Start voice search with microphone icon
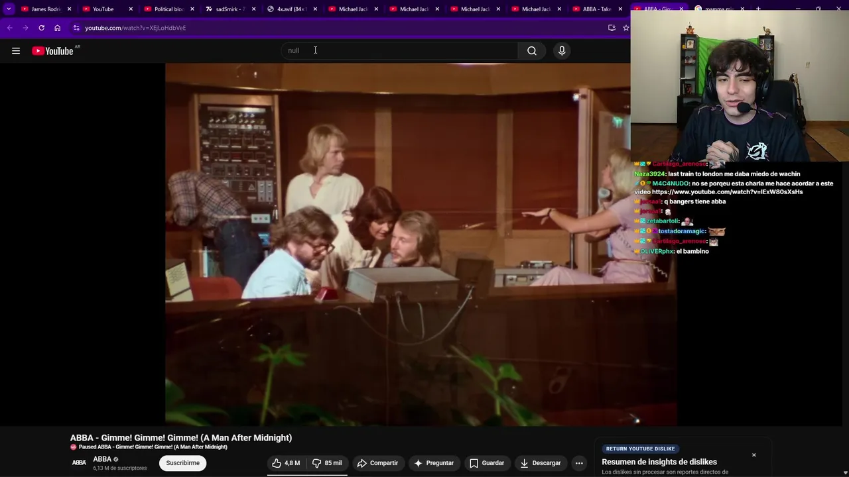This screenshot has height=477, width=849. tap(562, 51)
